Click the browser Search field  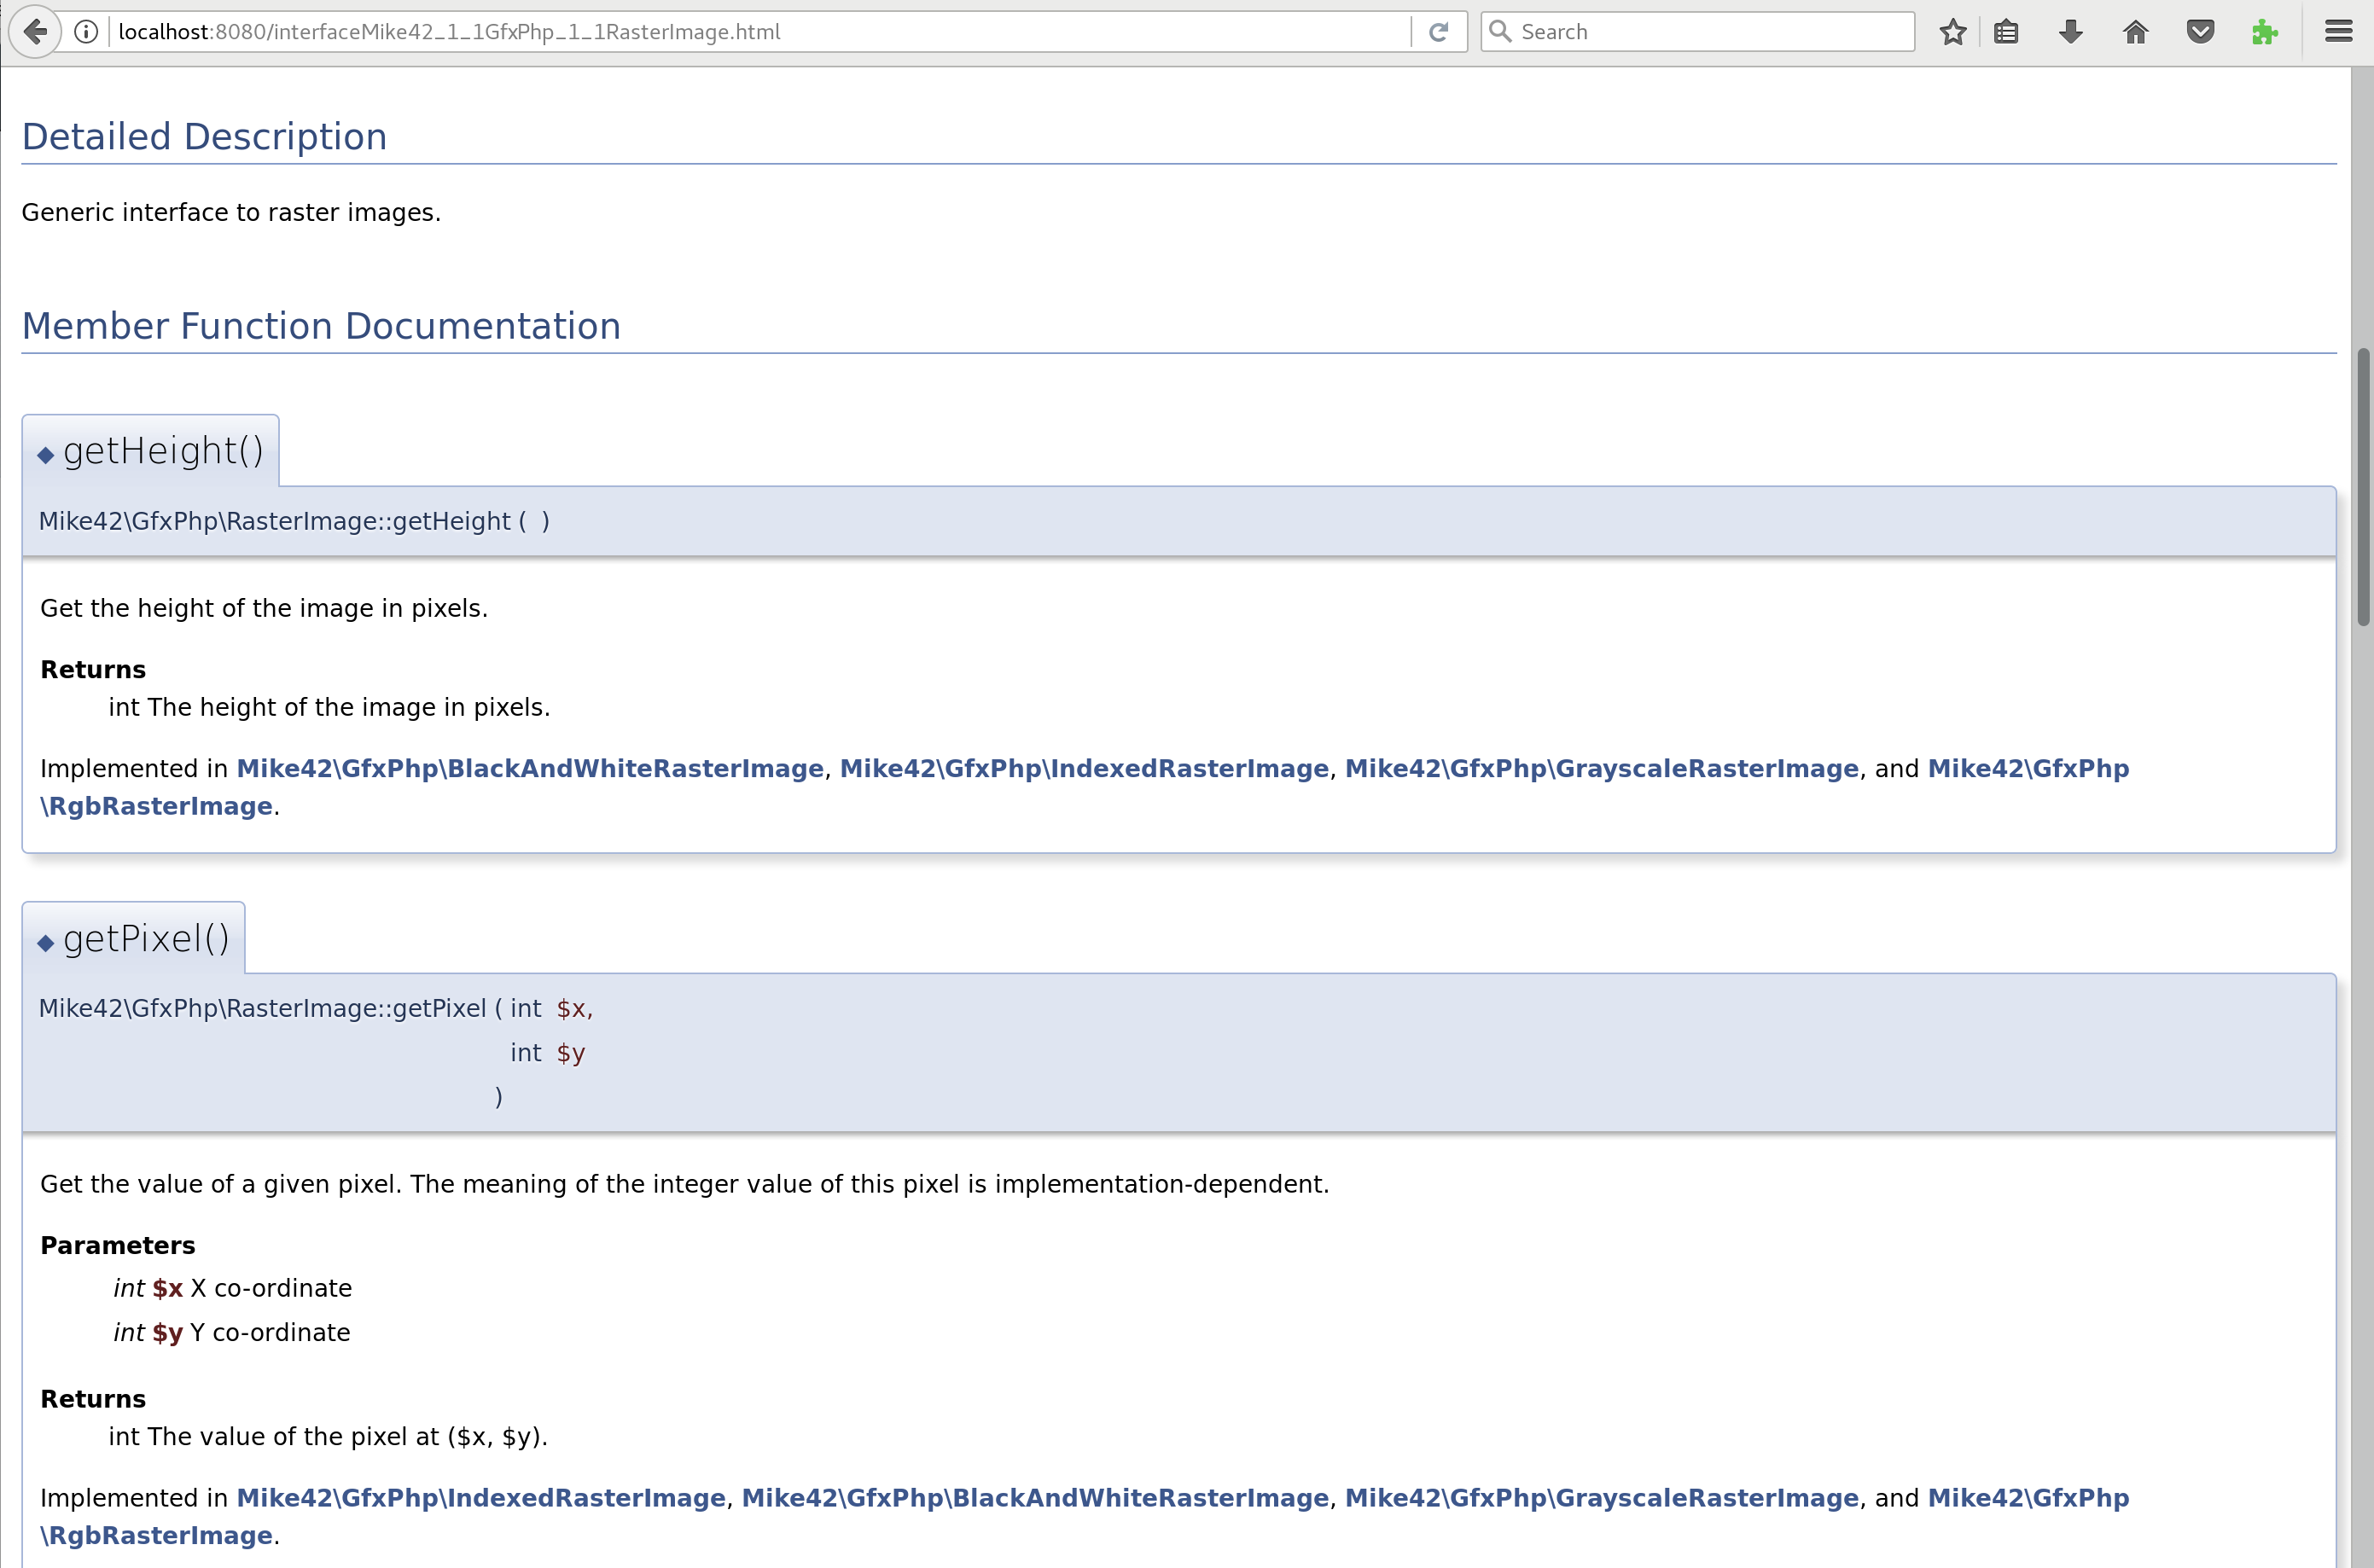(x=1697, y=32)
